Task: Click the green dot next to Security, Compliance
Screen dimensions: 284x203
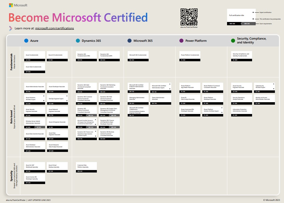Action: 233,41
